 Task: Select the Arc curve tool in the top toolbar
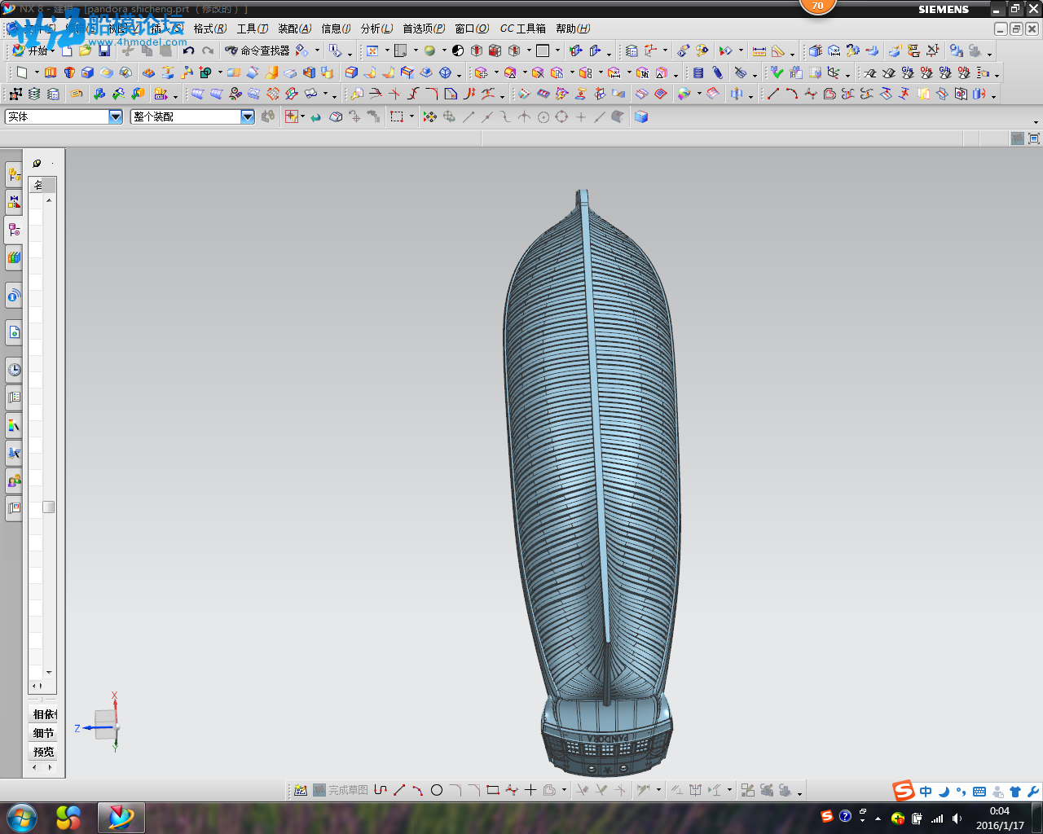792,94
